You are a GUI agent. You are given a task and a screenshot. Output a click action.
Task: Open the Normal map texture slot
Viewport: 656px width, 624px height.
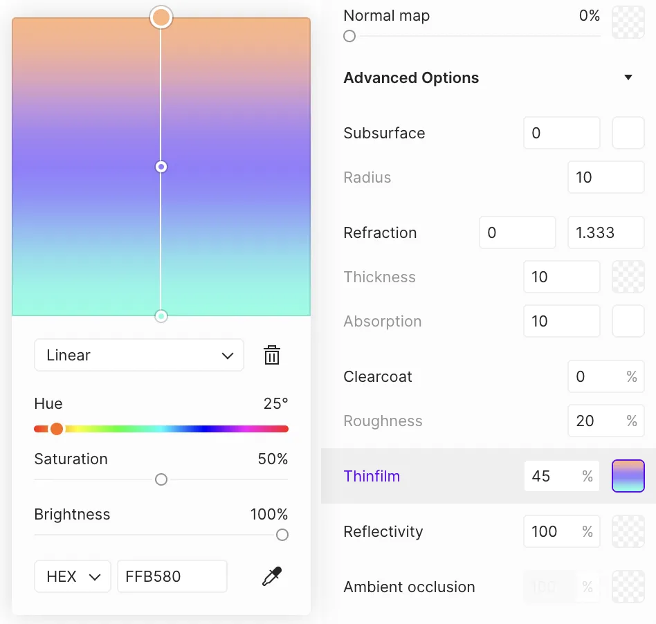(628, 22)
